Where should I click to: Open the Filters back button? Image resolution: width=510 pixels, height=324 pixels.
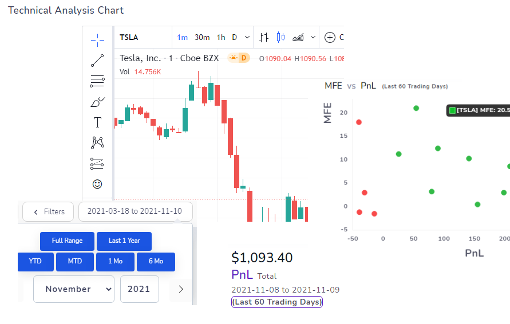(x=48, y=211)
